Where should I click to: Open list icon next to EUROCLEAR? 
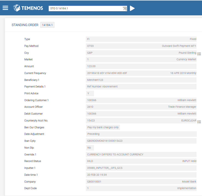199,122
